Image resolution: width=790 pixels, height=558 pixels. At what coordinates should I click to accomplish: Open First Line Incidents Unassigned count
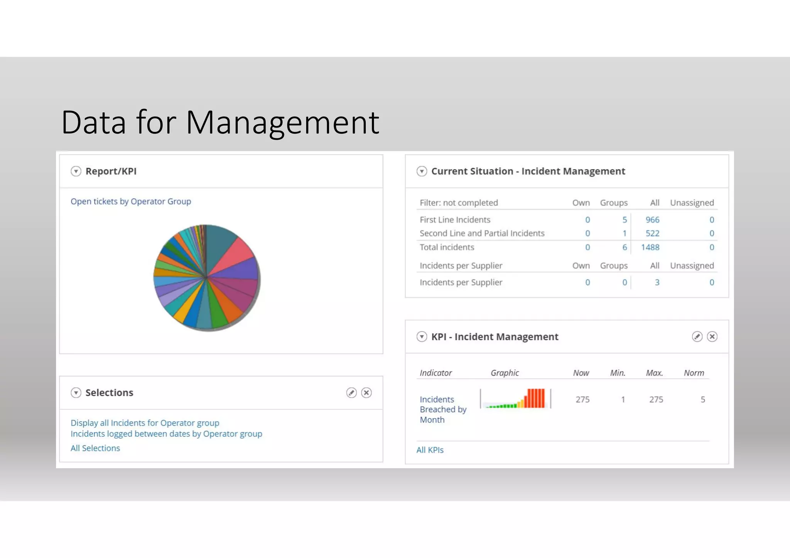[x=712, y=220]
